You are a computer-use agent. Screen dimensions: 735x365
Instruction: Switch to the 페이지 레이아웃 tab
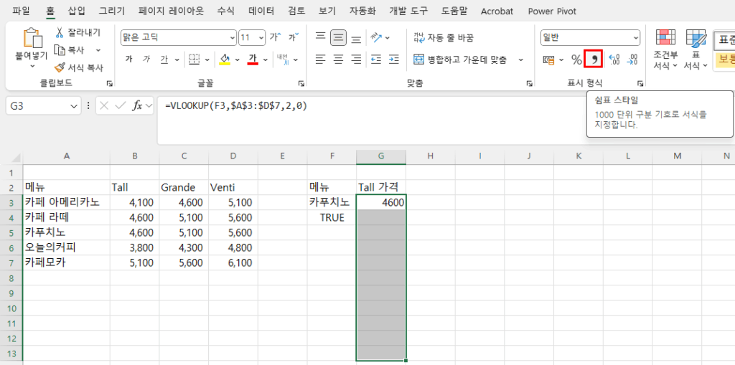171,11
